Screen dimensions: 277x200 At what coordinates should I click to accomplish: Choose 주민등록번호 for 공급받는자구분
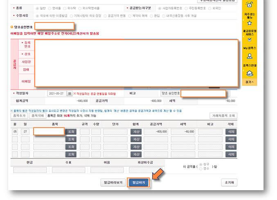(x=186, y=8)
